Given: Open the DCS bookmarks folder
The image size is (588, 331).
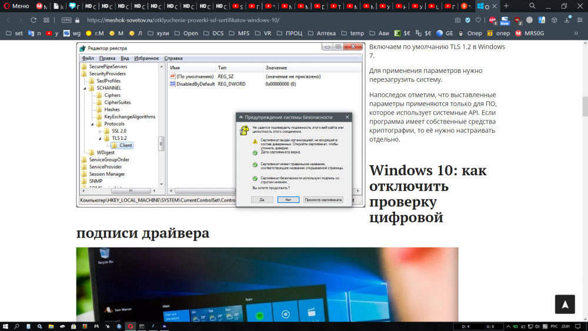Looking at the screenshot, I should coord(213,34).
